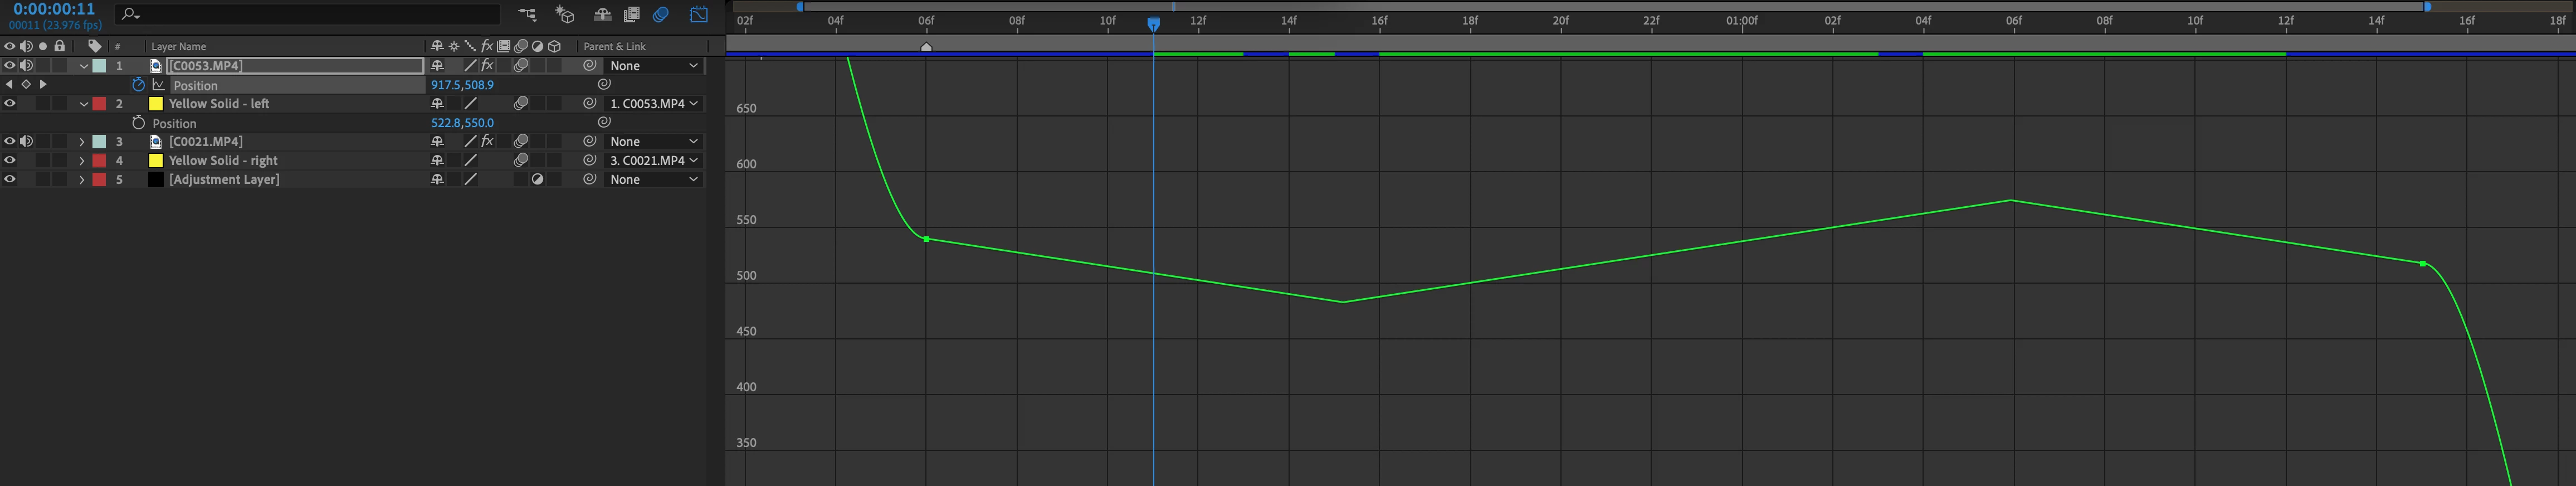Click the pick whip for C0053.MP4 layer
This screenshot has height=486, width=2576.
590,66
